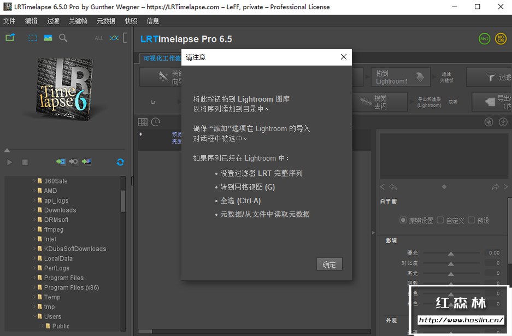Click the blue crossing-curves icon
Image resolution: width=512 pixels, height=336 pixels.
tap(114, 38)
